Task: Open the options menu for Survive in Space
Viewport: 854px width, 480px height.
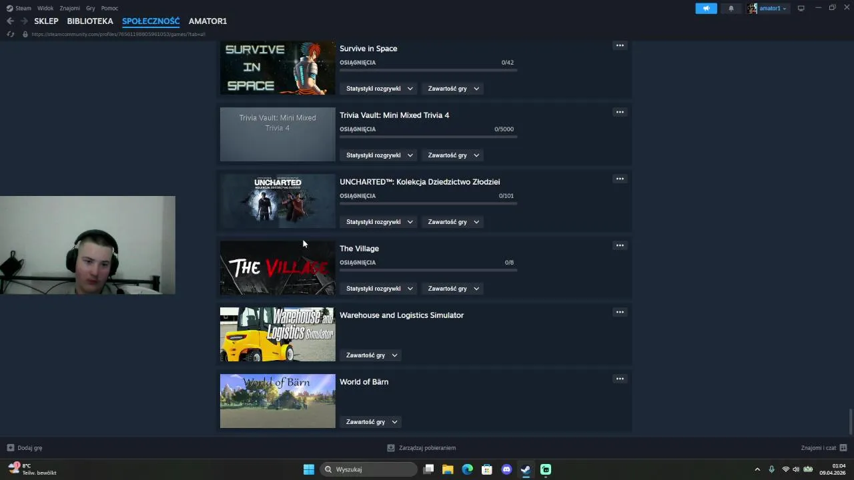Action: click(620, 45)
